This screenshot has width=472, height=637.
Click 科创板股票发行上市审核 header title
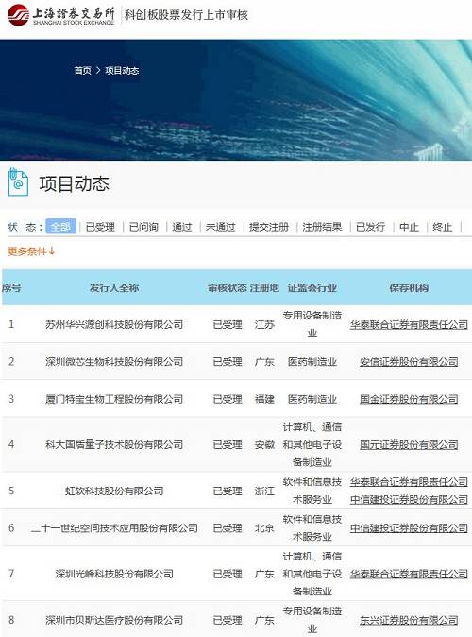pos(186,15)
